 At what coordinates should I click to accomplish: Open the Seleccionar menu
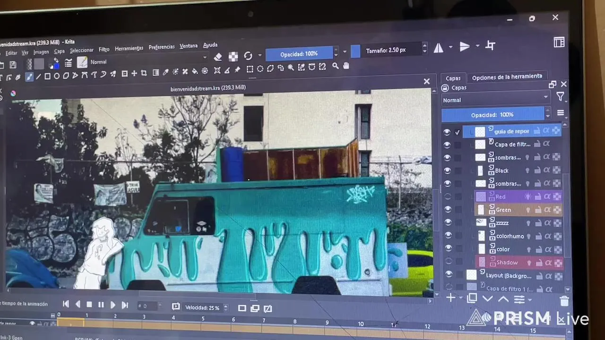coord(82,51)
